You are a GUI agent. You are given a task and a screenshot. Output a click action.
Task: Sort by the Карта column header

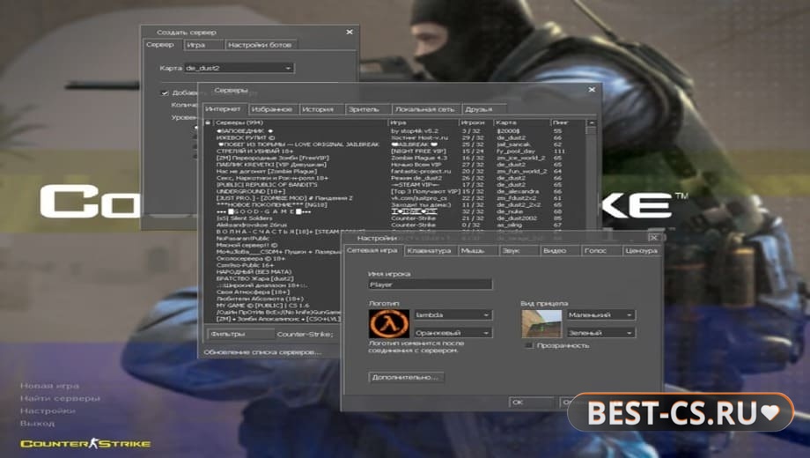click(522, 122)
